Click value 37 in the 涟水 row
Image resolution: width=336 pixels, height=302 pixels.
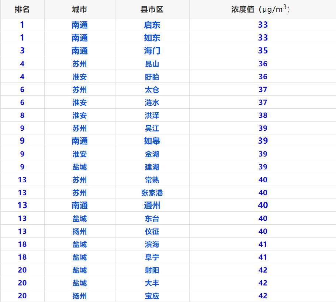click(x=263, y=102)
